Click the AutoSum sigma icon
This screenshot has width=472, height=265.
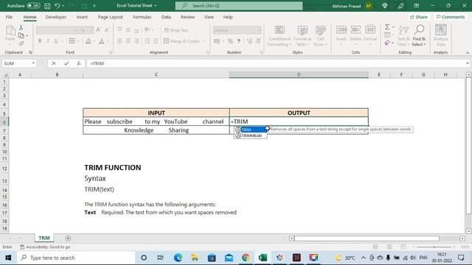pyautogui.click(x=387, y=27)
